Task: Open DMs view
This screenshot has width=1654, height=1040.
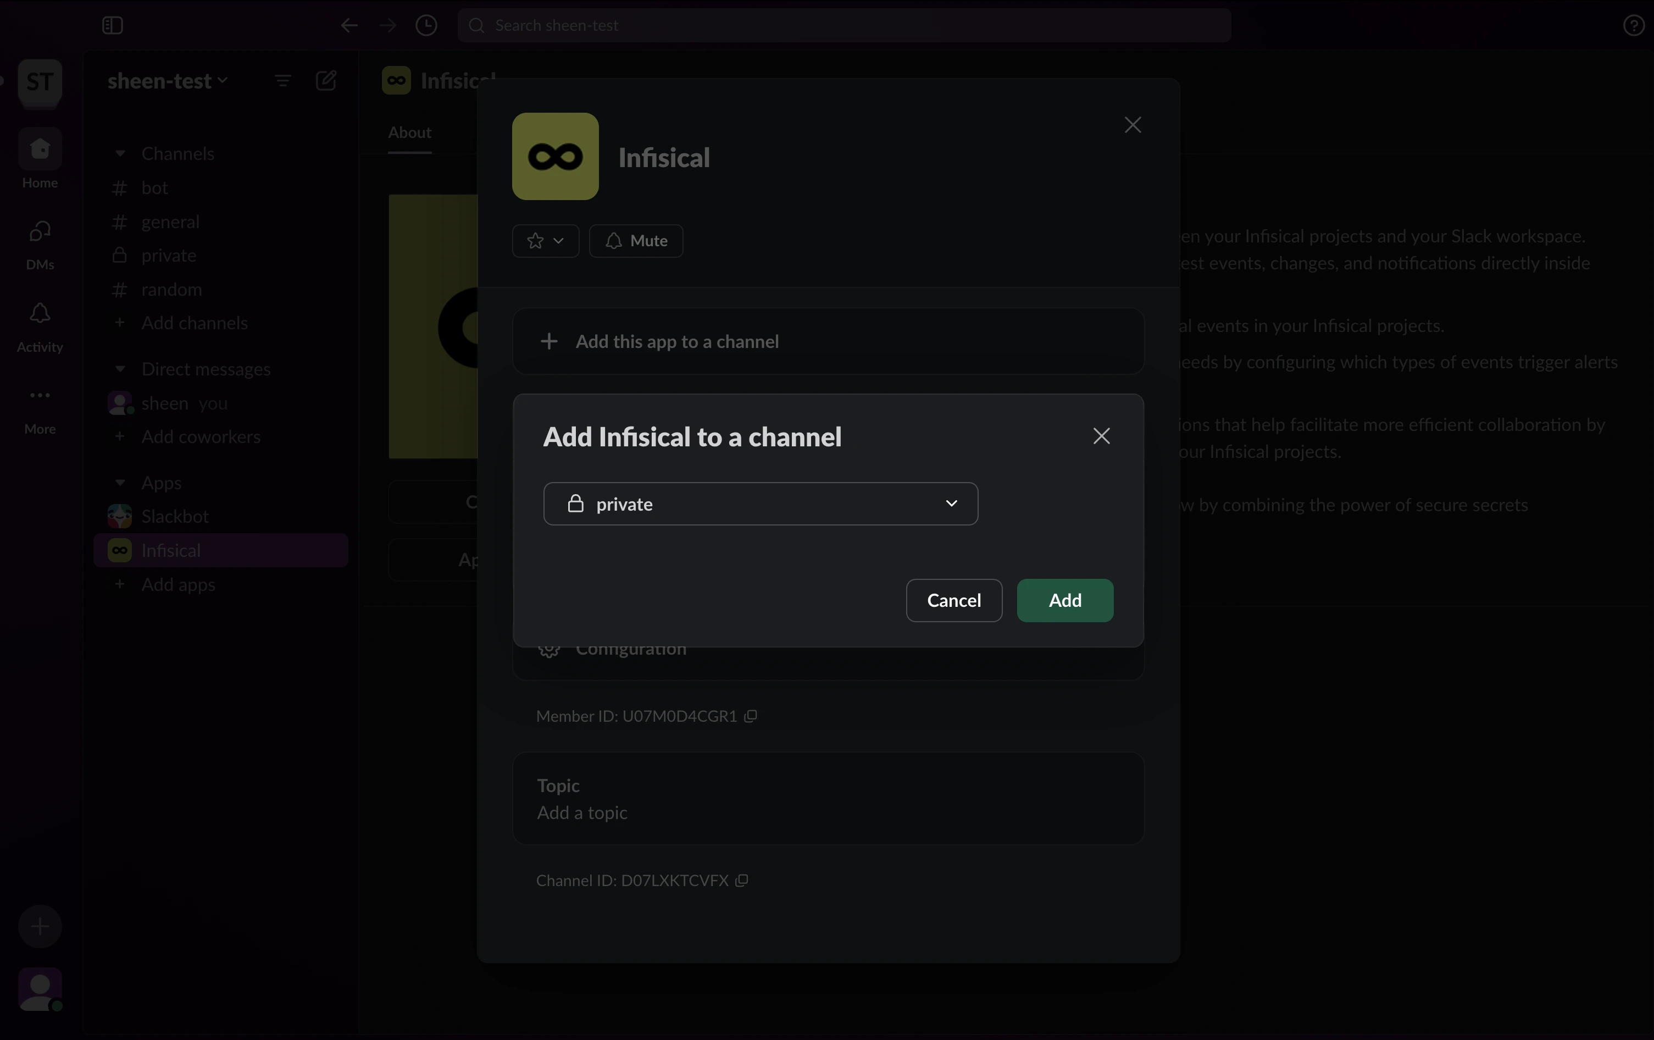Action: pos(40,244)
